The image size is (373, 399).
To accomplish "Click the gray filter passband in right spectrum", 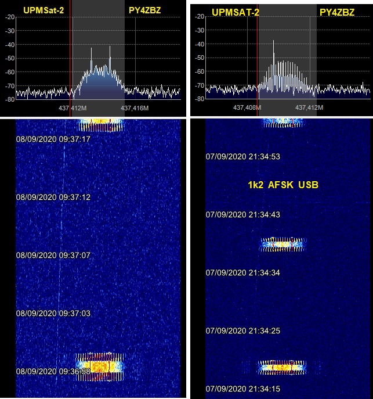I will click(x=288, y=60).
